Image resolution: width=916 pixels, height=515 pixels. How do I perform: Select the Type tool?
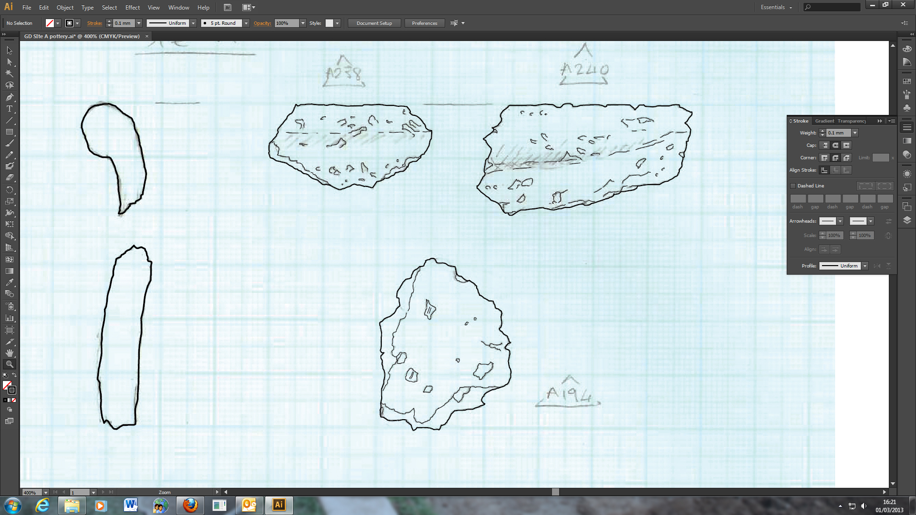coord(9,109)
